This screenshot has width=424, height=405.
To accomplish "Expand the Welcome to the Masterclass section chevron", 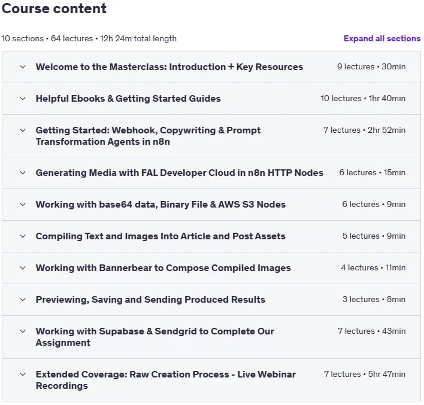I will (x=23, y=67).
